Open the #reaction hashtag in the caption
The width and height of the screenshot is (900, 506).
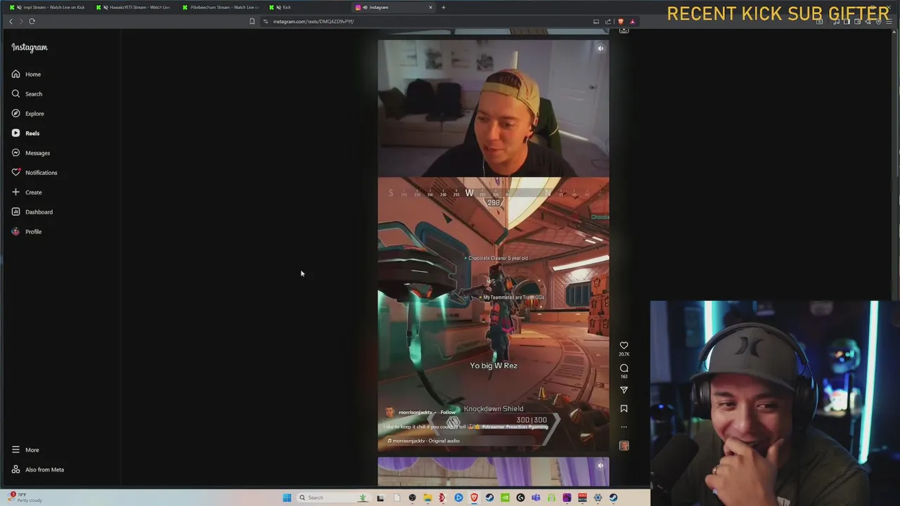[x=517, y=427]
